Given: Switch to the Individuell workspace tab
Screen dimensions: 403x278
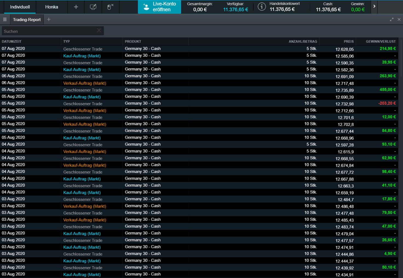Looking at the screenshot, I should tap(20, 7).
